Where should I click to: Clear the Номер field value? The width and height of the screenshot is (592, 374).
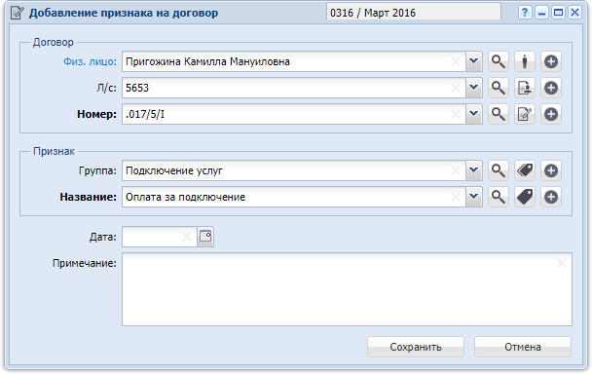(x=456, y=114)
